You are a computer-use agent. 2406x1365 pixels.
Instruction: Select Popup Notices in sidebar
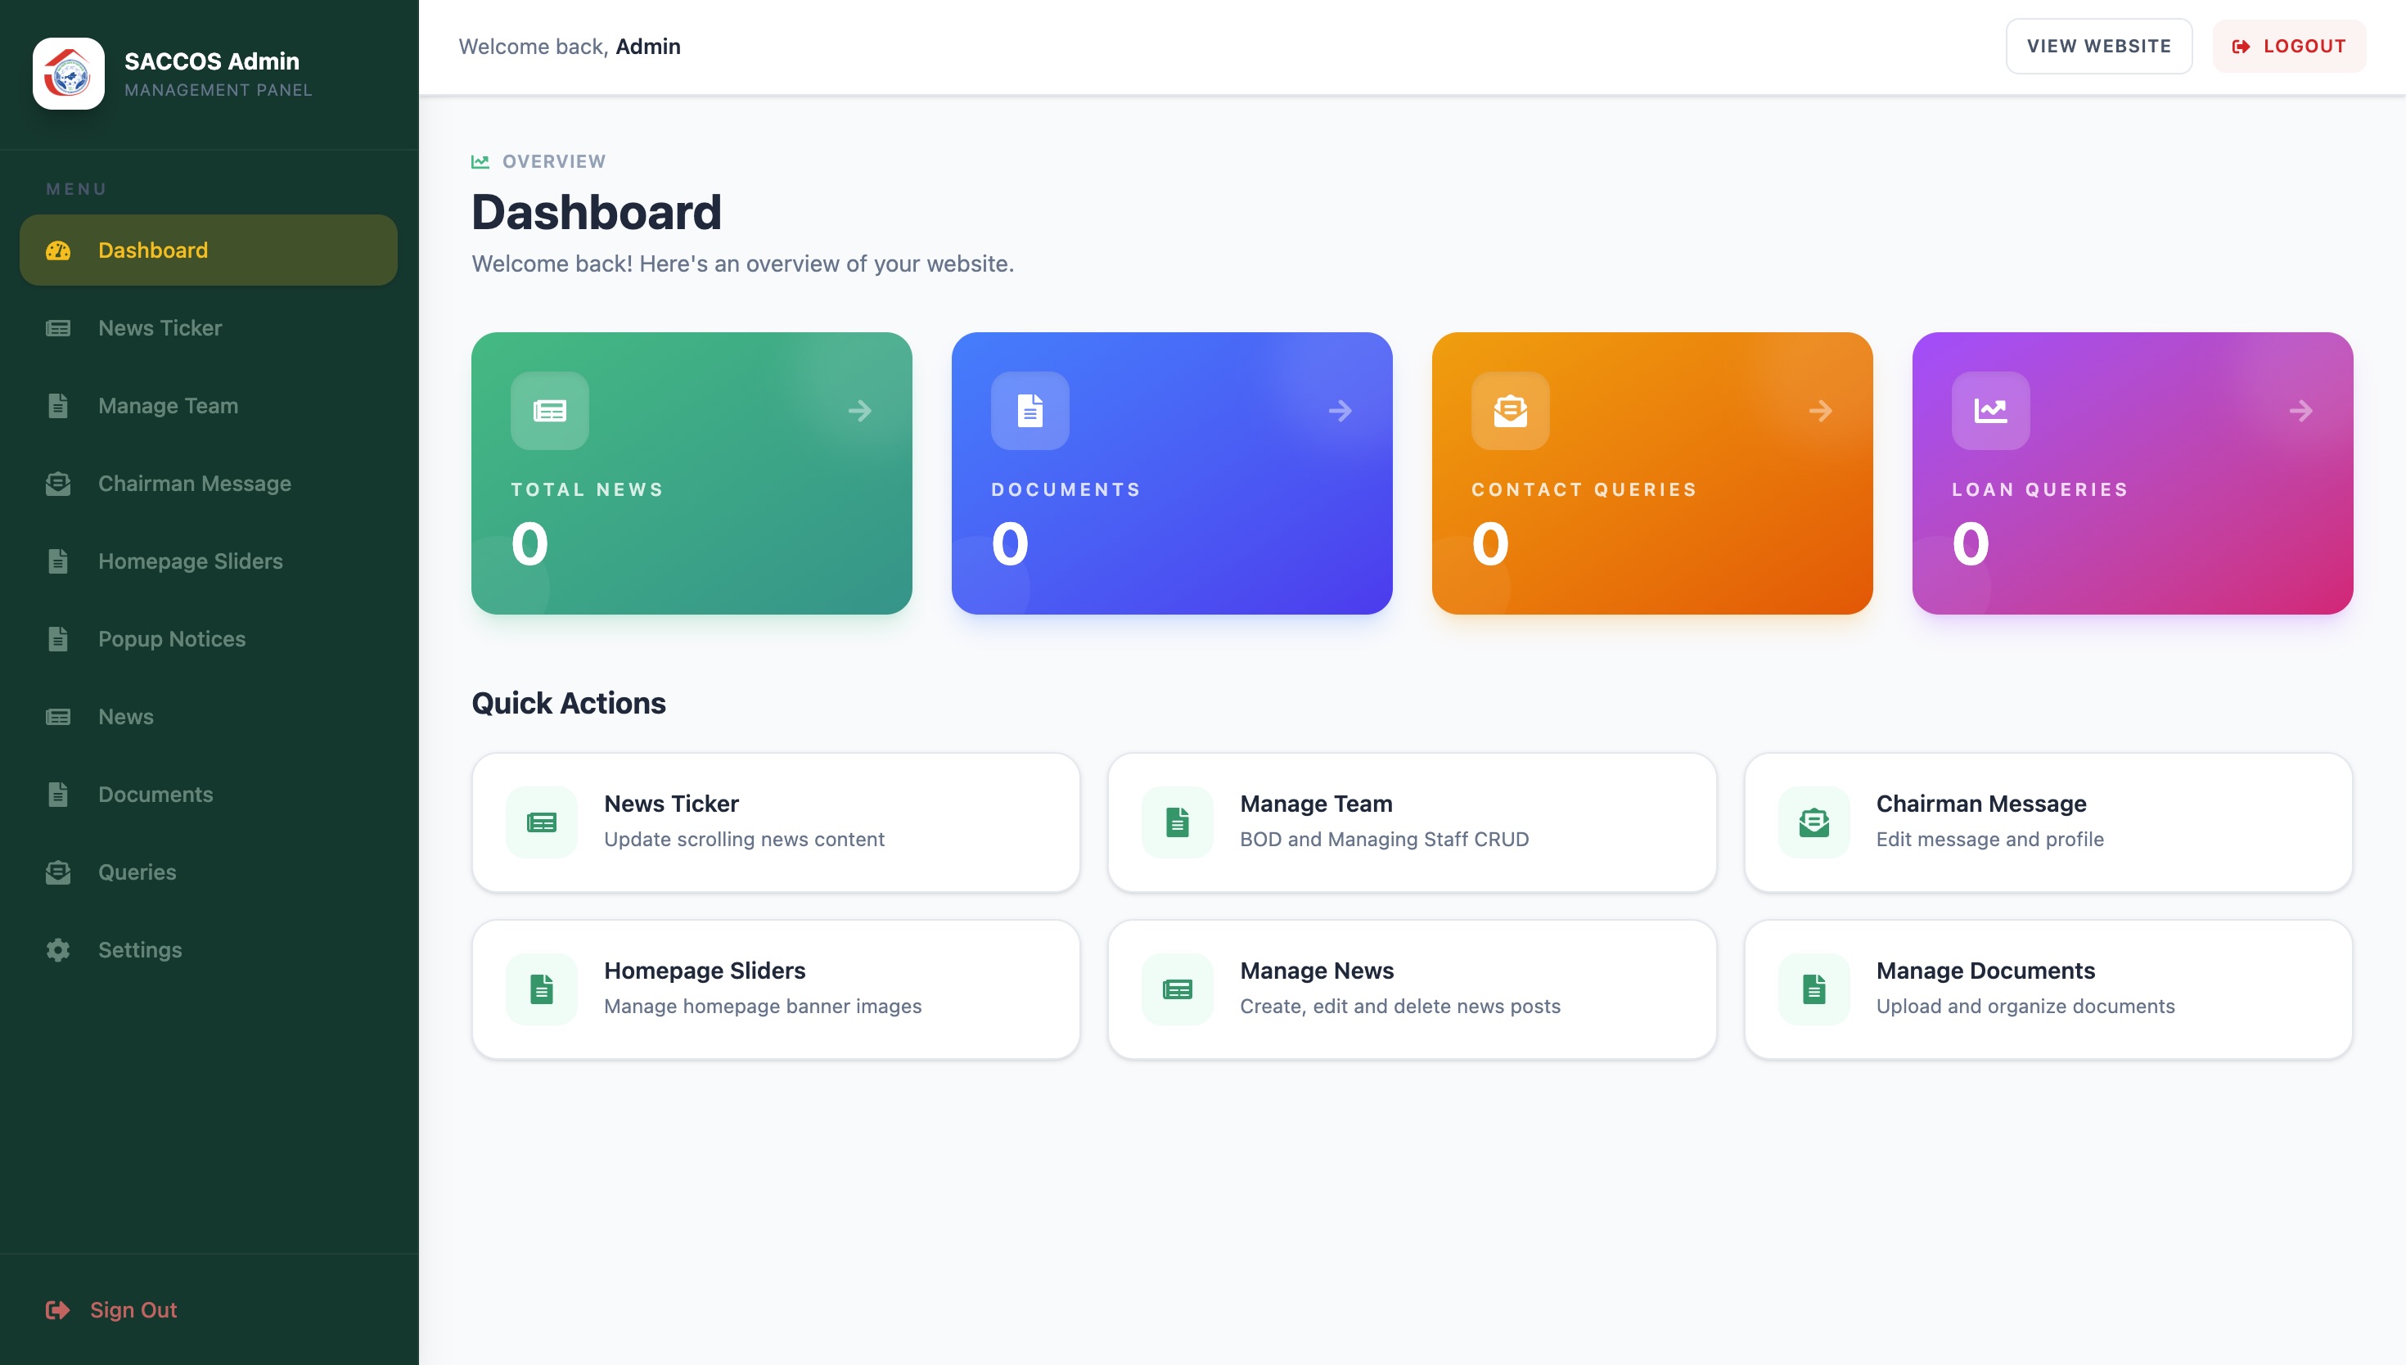coord(208,639)
